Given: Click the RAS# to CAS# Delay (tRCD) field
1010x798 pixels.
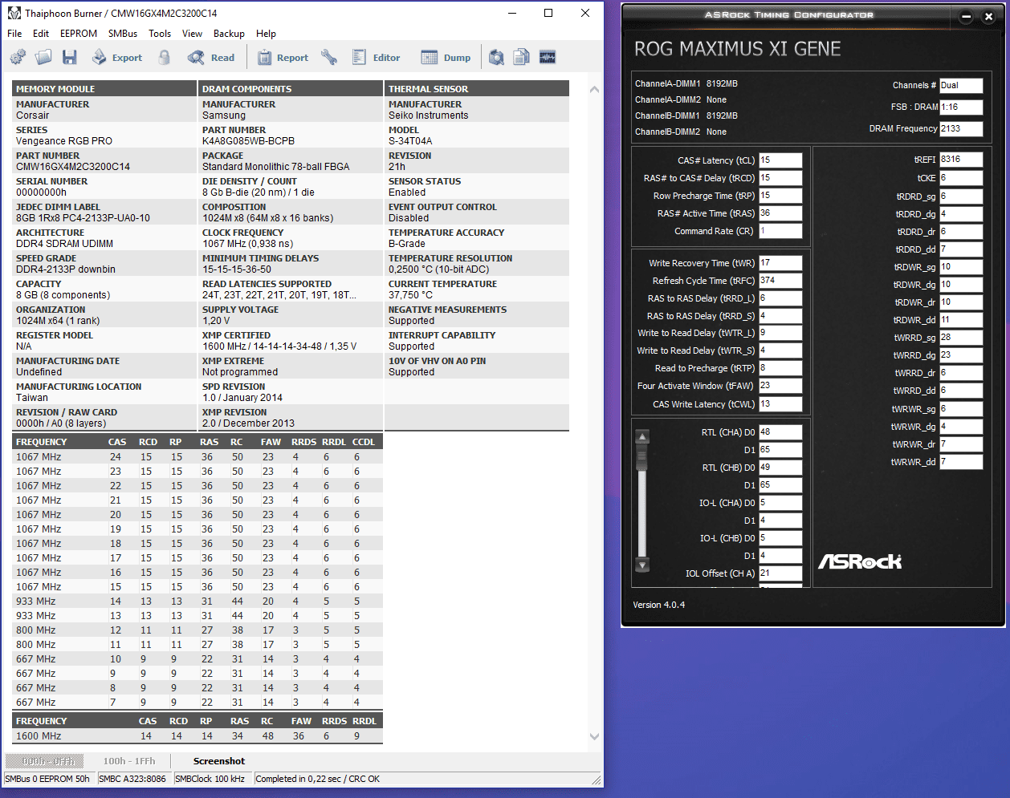Looking at the screenshot, I should coord(780,178).
